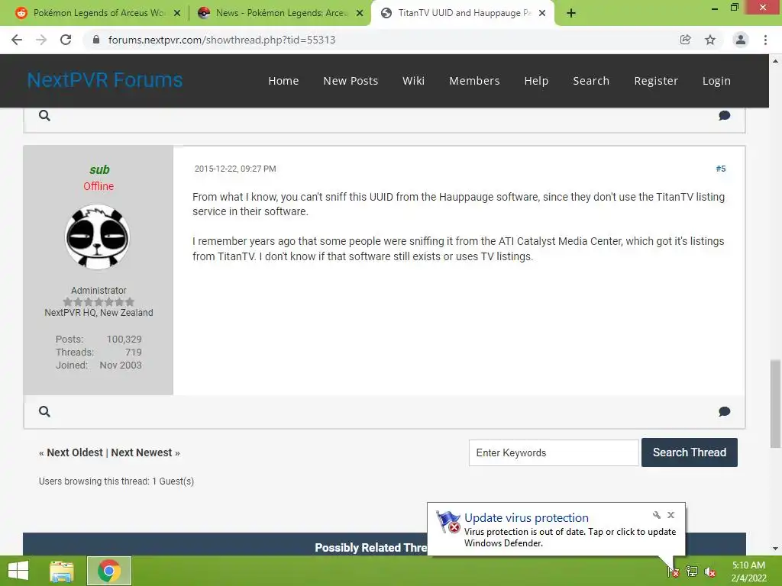This screenshot has height=586, width=782.
Task: Click the 'Joined: Nov 2003' text
Action: point(99,365)
